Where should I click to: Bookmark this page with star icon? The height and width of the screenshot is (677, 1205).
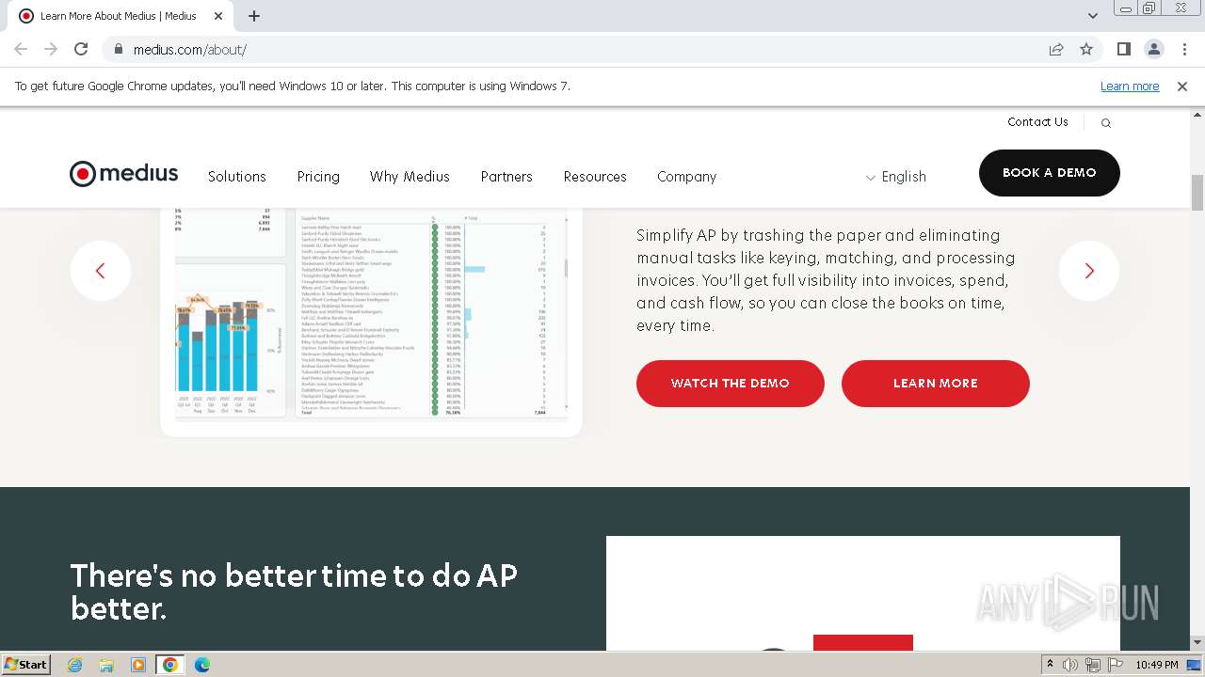pyautogui.click(x=1086, y=49)
